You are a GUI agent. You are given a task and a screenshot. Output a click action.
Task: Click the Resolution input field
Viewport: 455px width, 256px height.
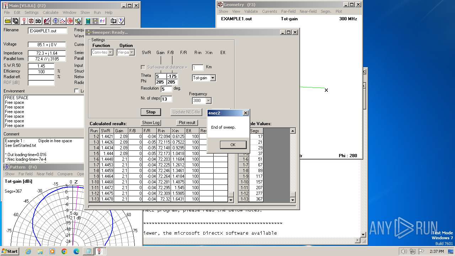click(x=166, y=89)
